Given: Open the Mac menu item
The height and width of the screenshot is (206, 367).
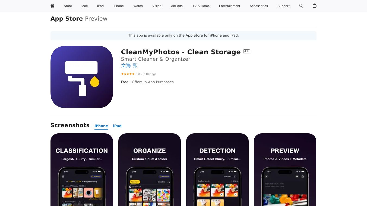Looking at the screenshot, I should [85, 6].
